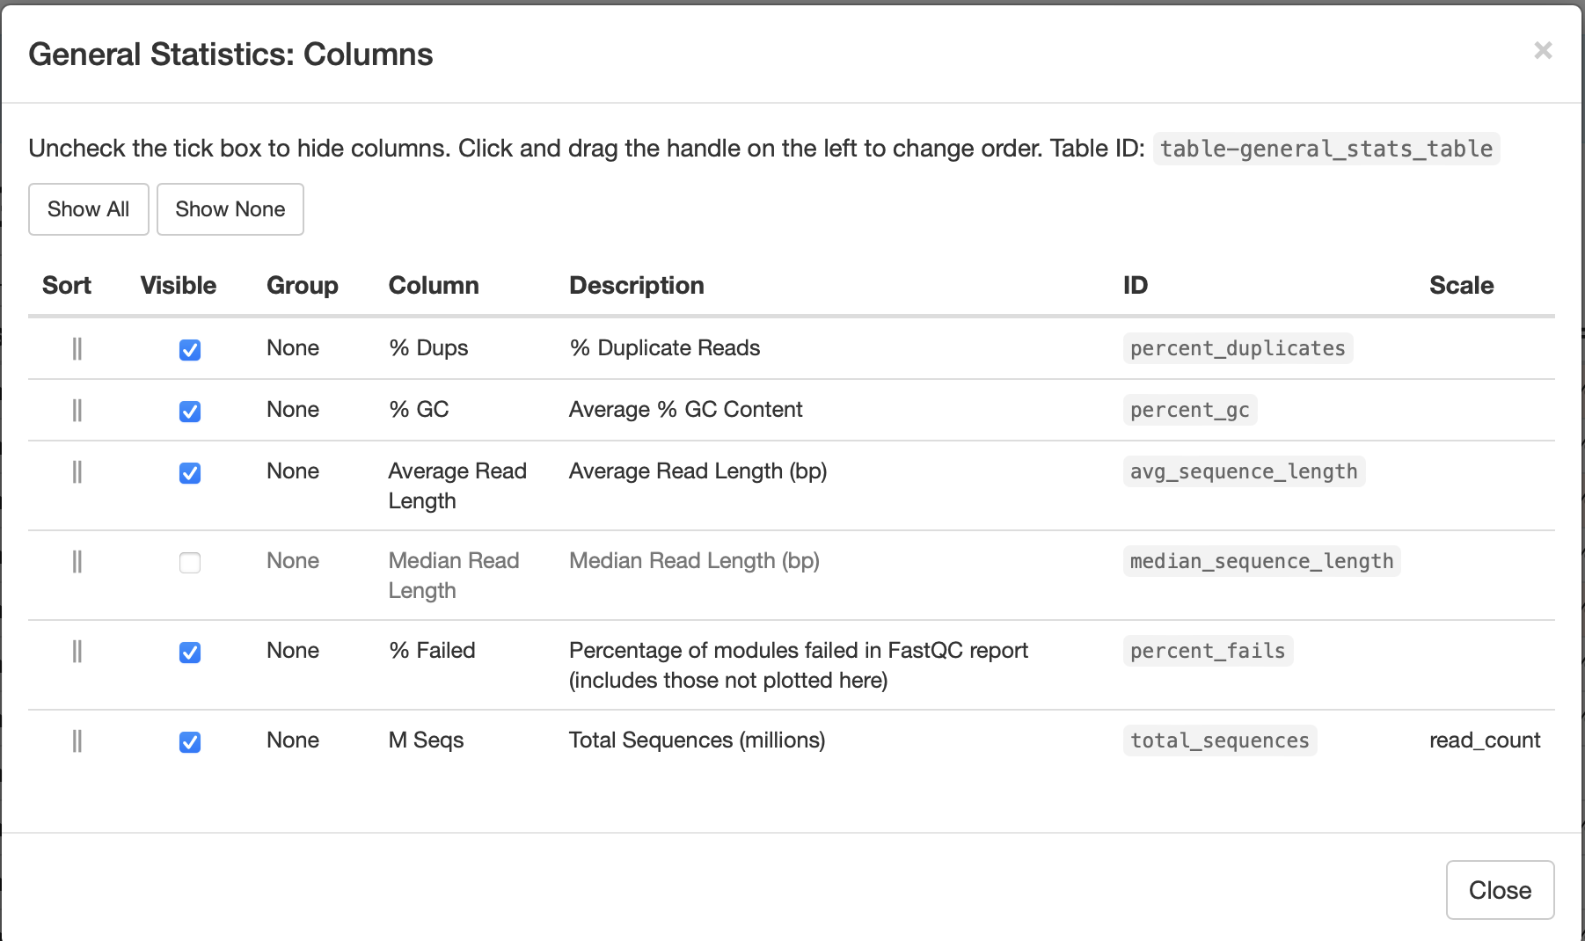This screenshot has width=1585, height=941.
Task: Click the percent_duplicates ID label
Action: (1237, 349)
